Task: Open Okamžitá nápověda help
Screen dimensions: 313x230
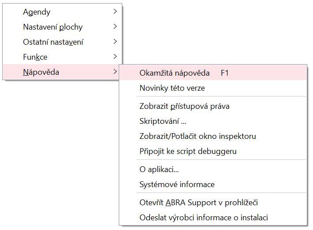Action: (x=174, y=73)
